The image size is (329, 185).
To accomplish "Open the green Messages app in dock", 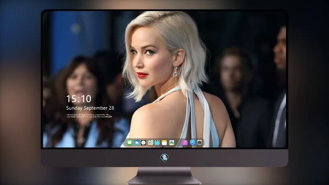I will point(129,143).
